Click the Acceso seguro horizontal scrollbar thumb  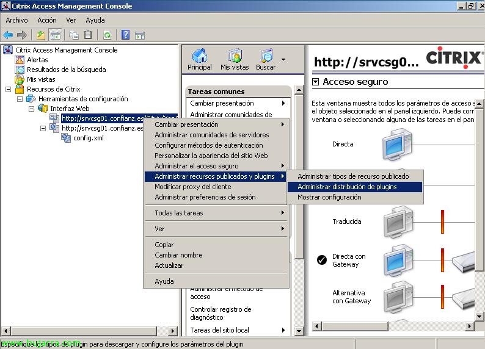pyautogui.click(x=355, y=326)
